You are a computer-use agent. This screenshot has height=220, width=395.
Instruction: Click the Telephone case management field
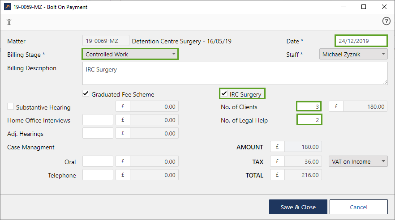point(98,175)
